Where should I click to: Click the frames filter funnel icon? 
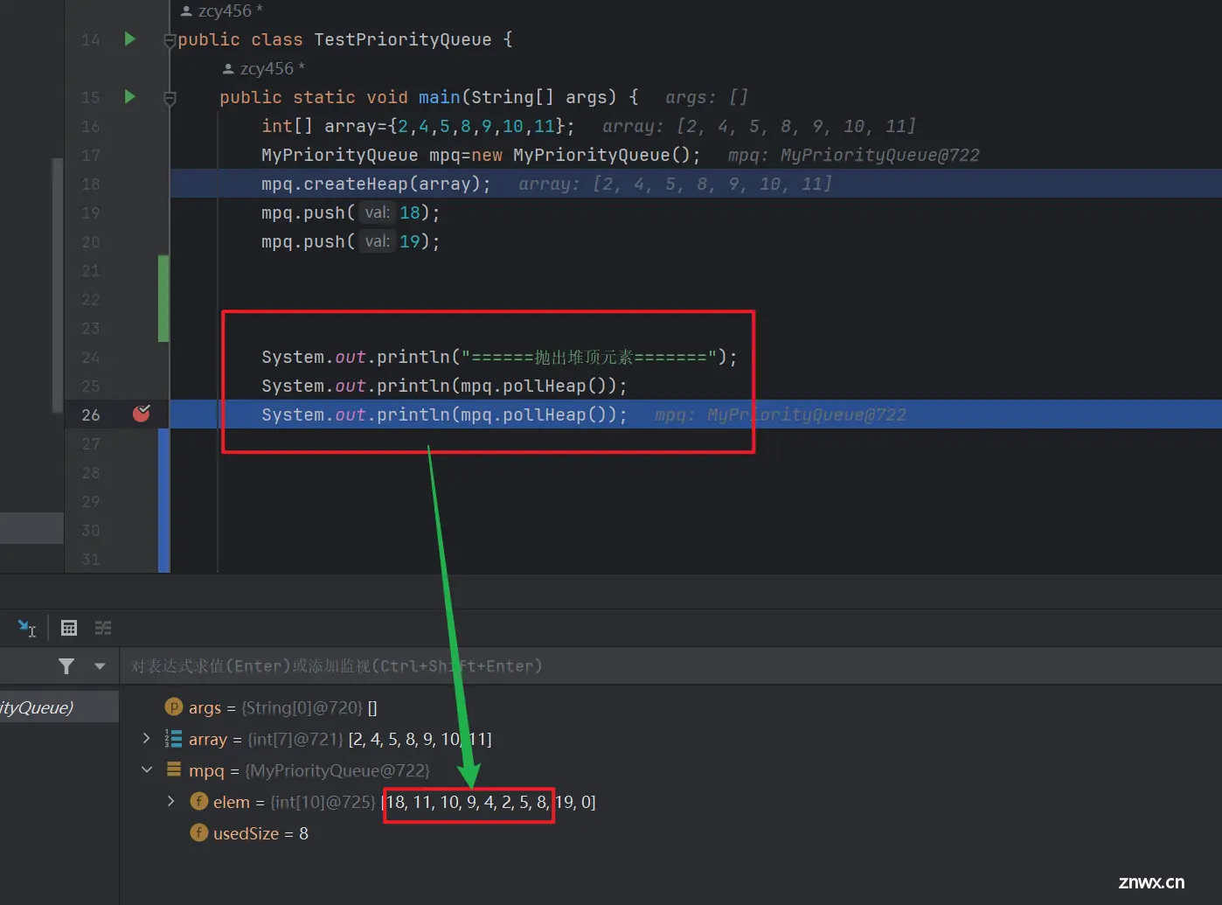(x=66, y=666)
